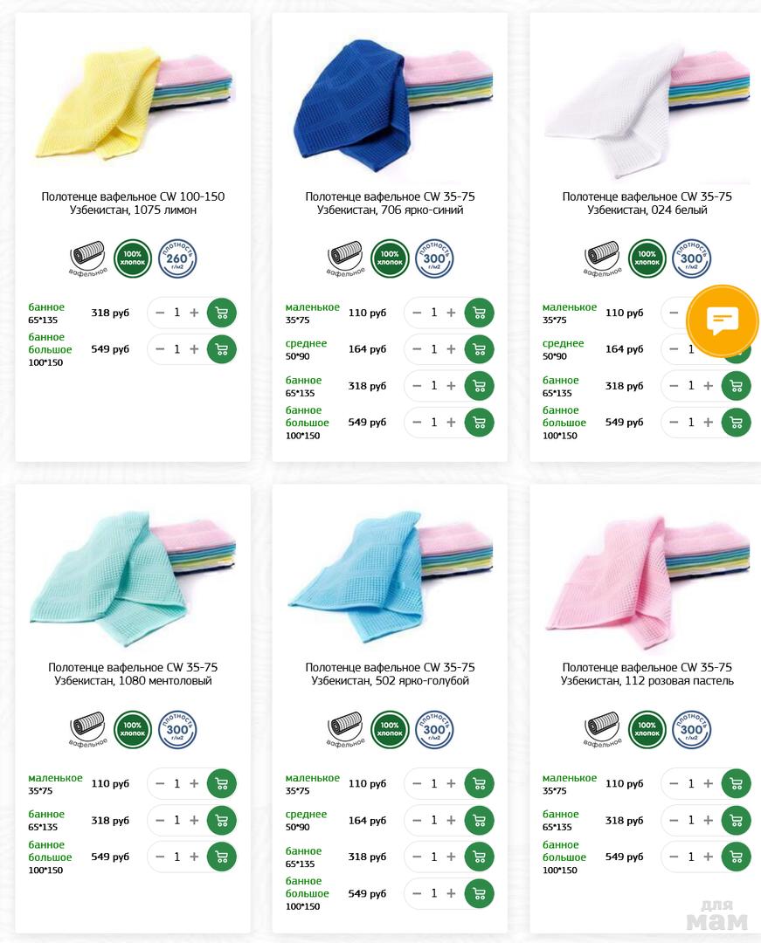Add bright-light-blue medium 50*90 towel to cart
The width and height of the screenshot is (761, 943).
pos(479,820)
